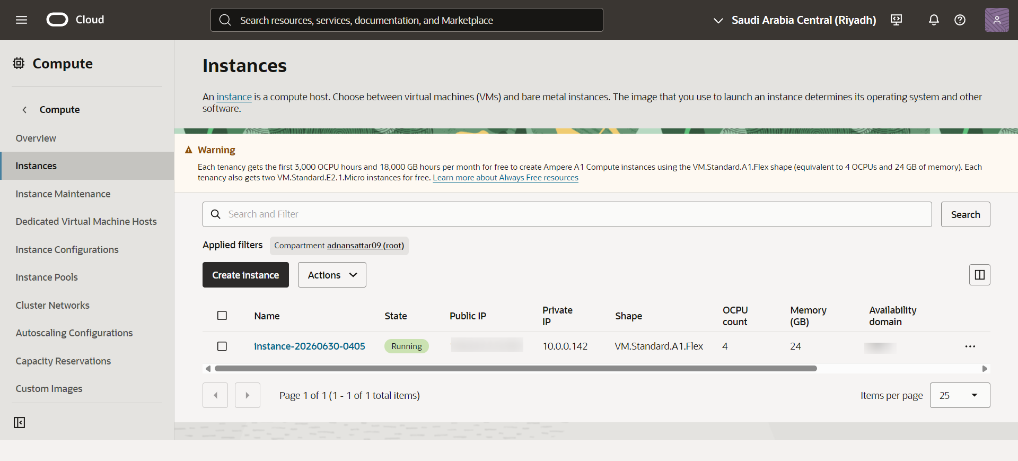
Task: Open Cluster Networks
Action: point(52,305)
